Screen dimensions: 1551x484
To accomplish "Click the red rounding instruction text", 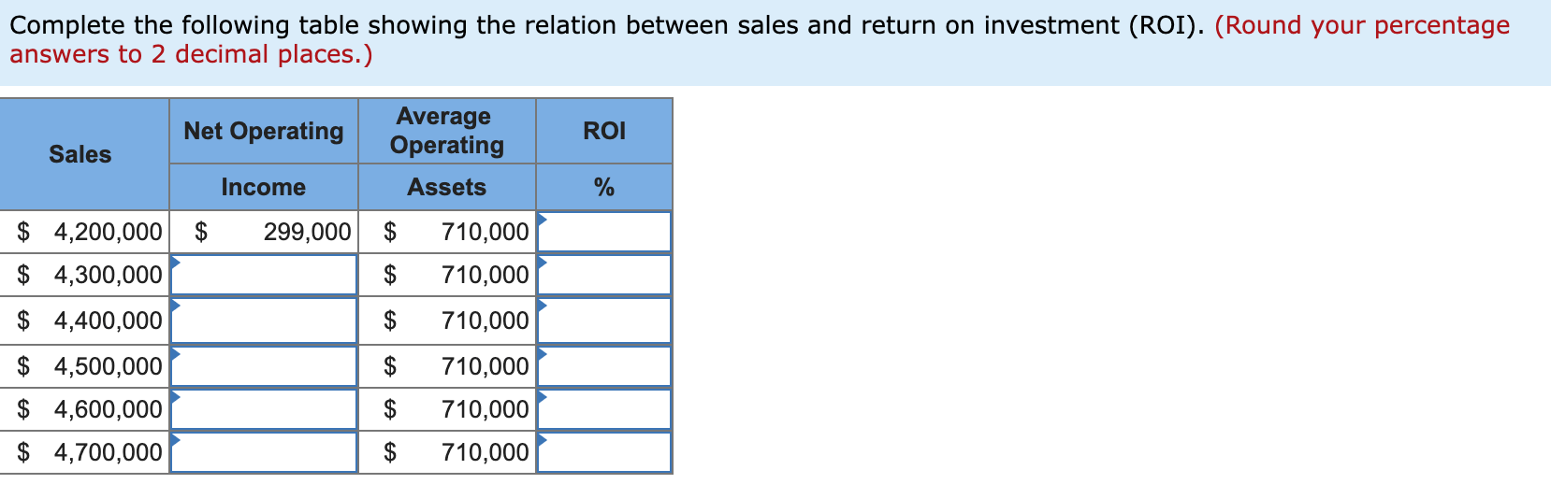I will 1362,25.
